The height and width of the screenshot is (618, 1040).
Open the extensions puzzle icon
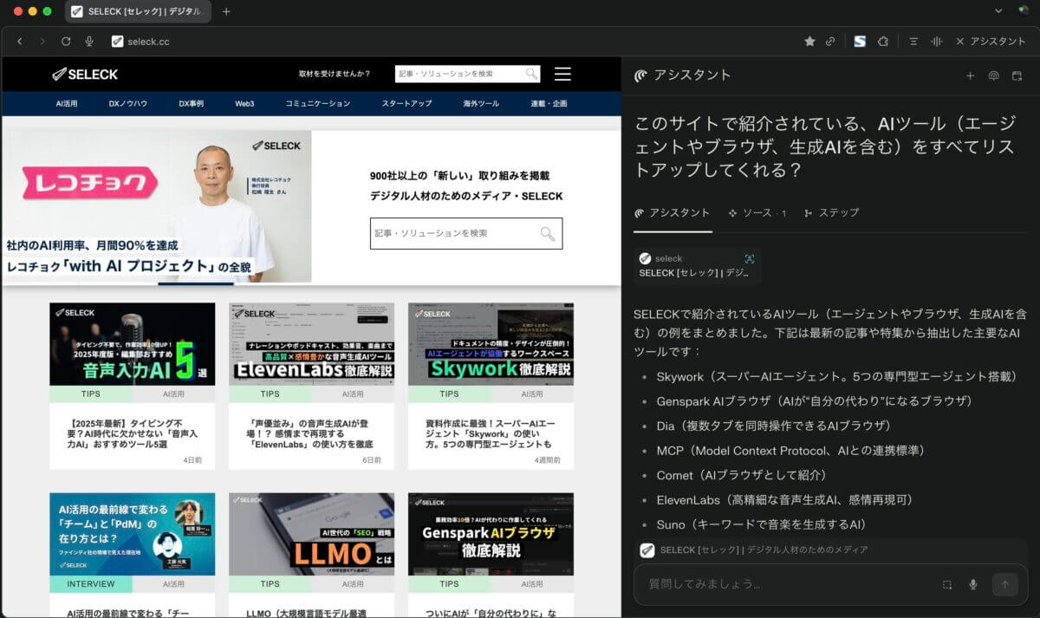click(x=883, y=41)
